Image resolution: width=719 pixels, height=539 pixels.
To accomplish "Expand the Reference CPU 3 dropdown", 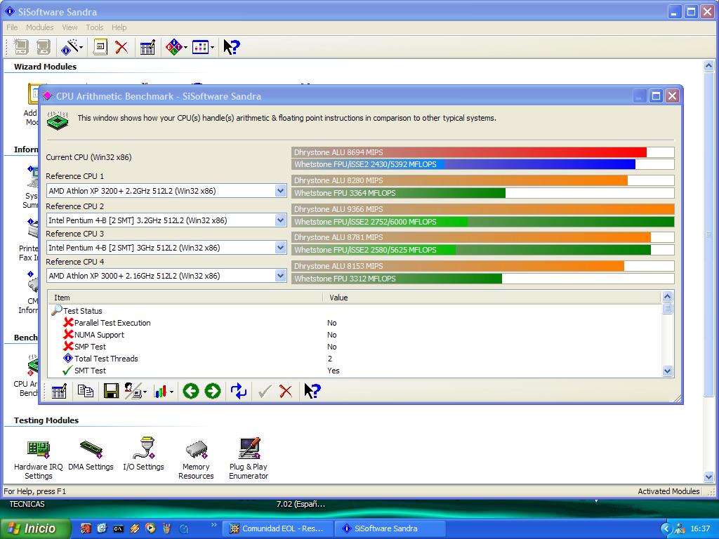I will coord(281,248).
